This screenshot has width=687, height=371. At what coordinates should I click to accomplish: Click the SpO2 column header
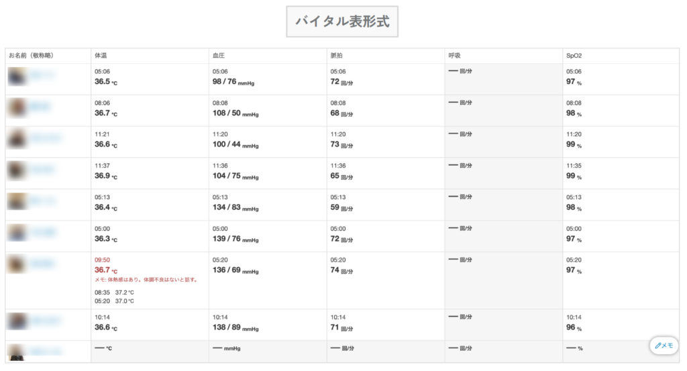coord(574,56)
